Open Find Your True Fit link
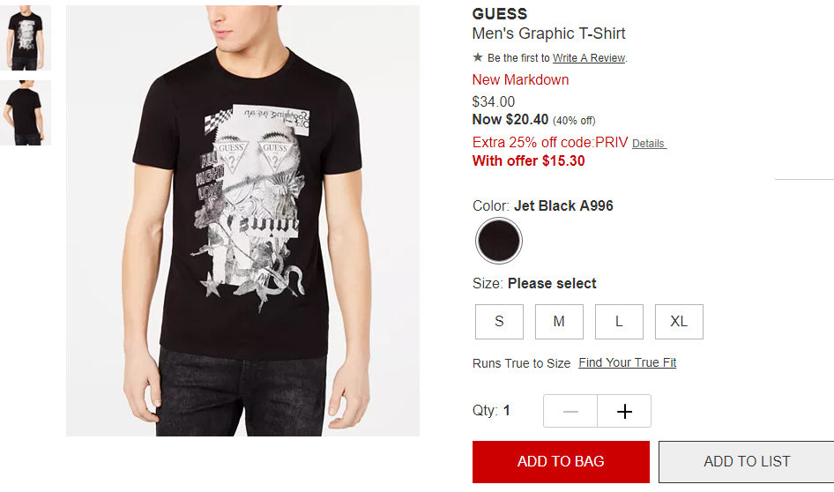834x492 pixels. 627,362
